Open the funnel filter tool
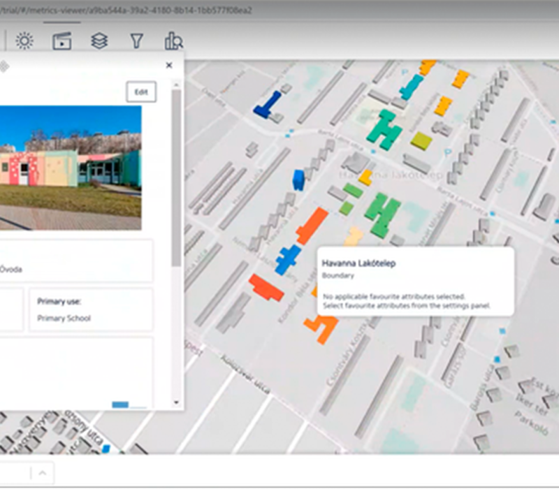 pos(136,41)
